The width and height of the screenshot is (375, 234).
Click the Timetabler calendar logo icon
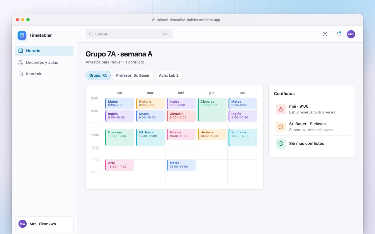coord(22,35)
